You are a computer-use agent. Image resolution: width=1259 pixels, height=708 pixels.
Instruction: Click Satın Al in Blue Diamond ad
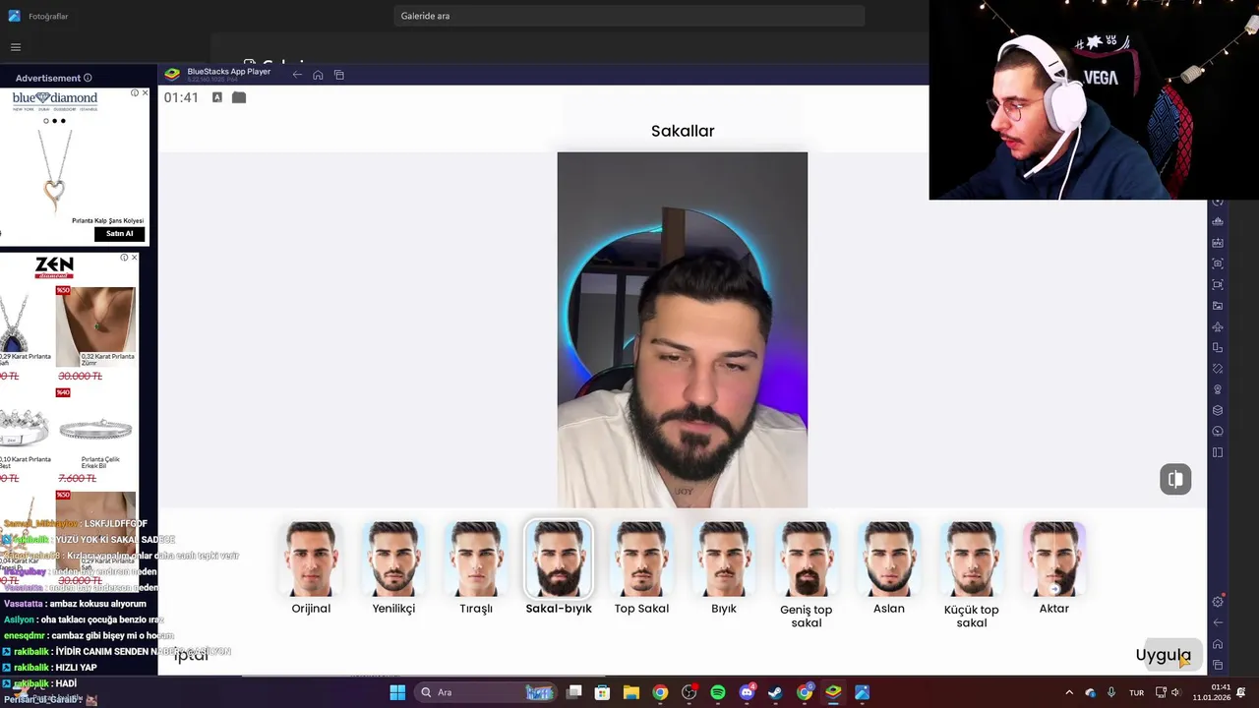coord(120,234)
